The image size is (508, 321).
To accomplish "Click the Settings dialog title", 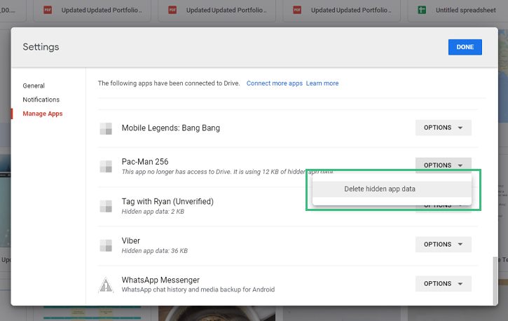I will coord(41,47).
